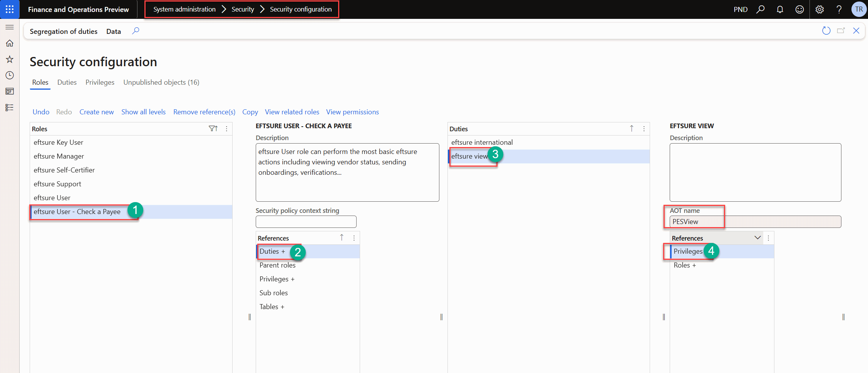Select Parent roles in role References
This screenshot has width=868, height=373.
click(x=308, y=265)
